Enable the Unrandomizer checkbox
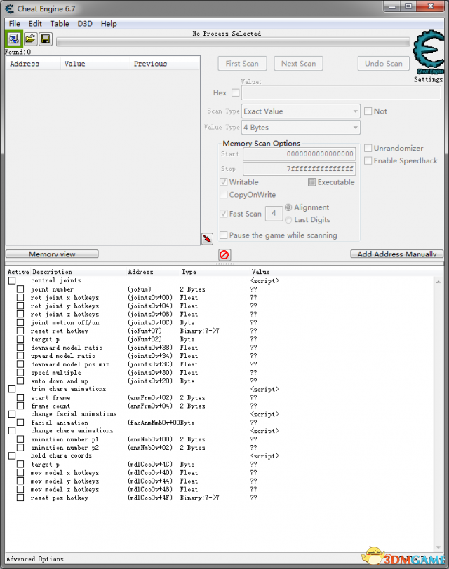Image resolution: width=449 pixels, height=569 pixels. pyautogui.click(x=368, y=149)
